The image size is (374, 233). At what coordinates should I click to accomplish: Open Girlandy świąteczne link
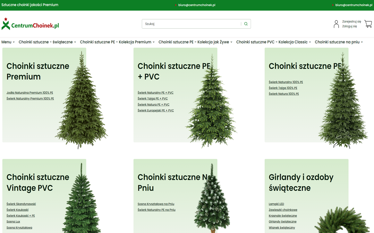click(x=283, y=222)
